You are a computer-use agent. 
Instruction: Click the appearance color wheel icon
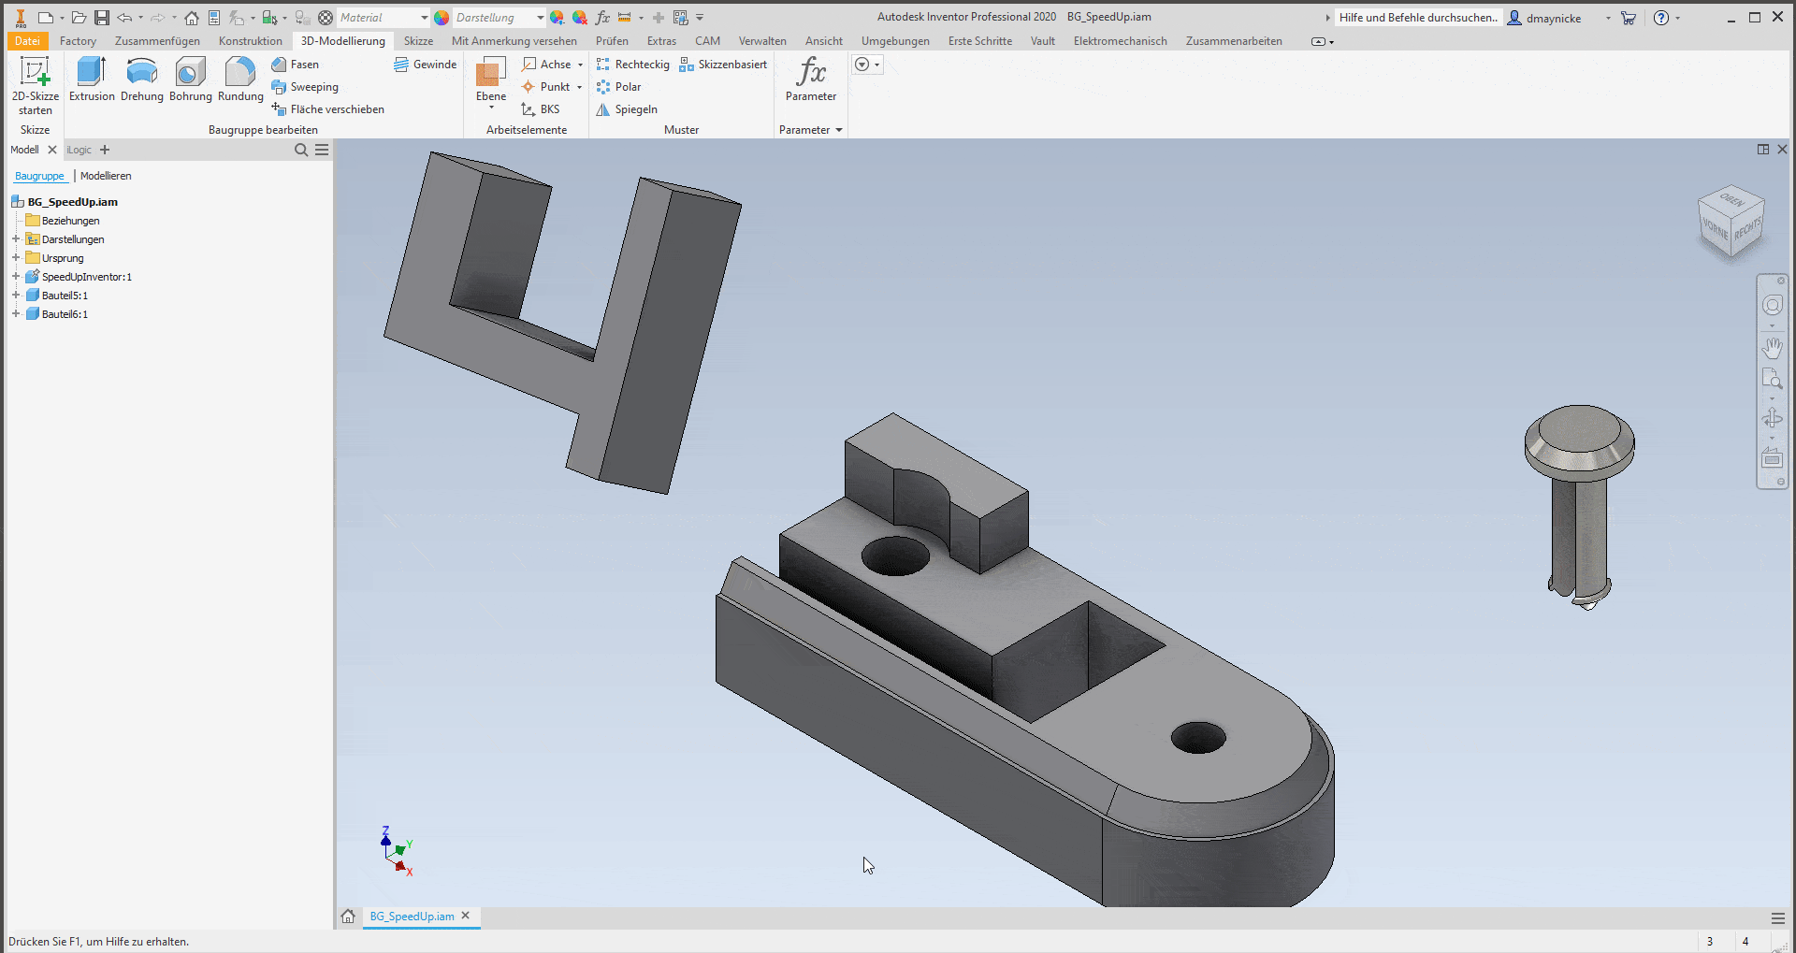(x=442, y=18)
